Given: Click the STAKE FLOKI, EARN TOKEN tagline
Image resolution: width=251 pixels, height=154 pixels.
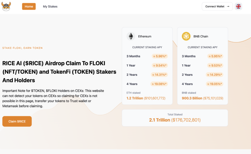Looking at the screenshot, I should point(22,48).
